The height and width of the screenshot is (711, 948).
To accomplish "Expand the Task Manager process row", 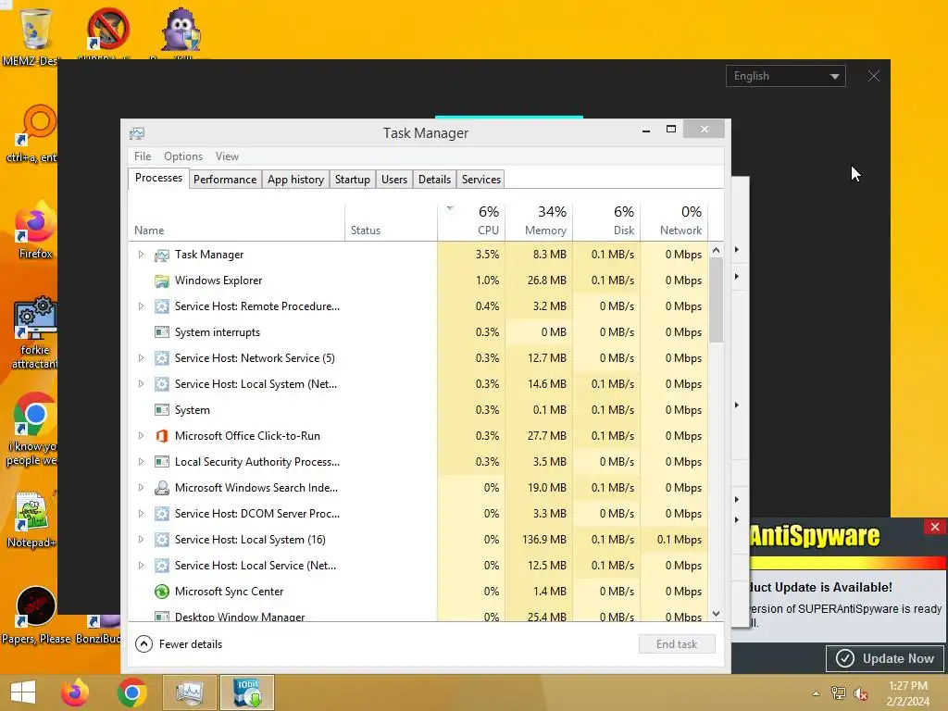I will 141,255.
